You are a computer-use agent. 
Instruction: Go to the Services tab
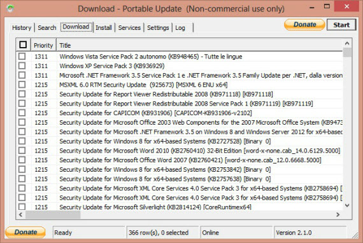point(129,28)
